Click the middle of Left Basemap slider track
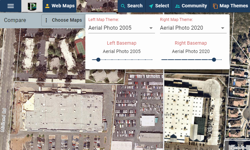250x150 pixels. click(122, 60)
